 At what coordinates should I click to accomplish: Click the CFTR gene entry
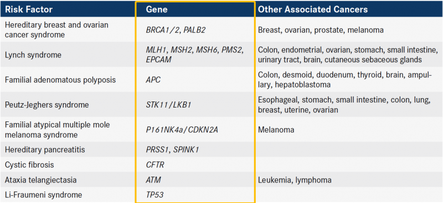155,164
